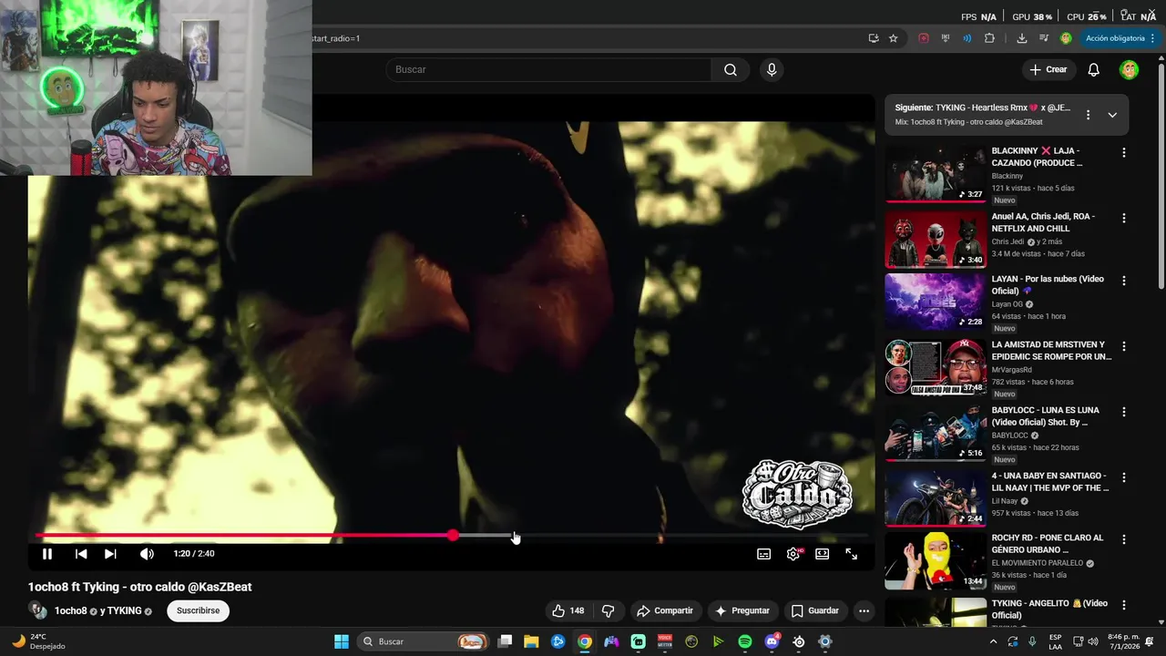Open Spotify from the taskbar
The image size is (1166, 656).
tap(745, 641)
